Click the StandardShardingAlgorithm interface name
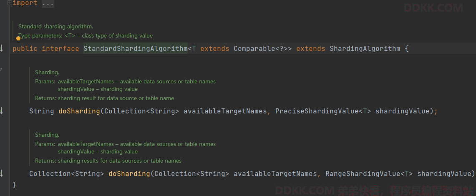The image size is (476, 196). pyautogui.click(x=135, y=49)
